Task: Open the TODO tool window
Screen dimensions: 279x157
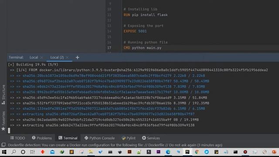Action: (x=17, y=138)
